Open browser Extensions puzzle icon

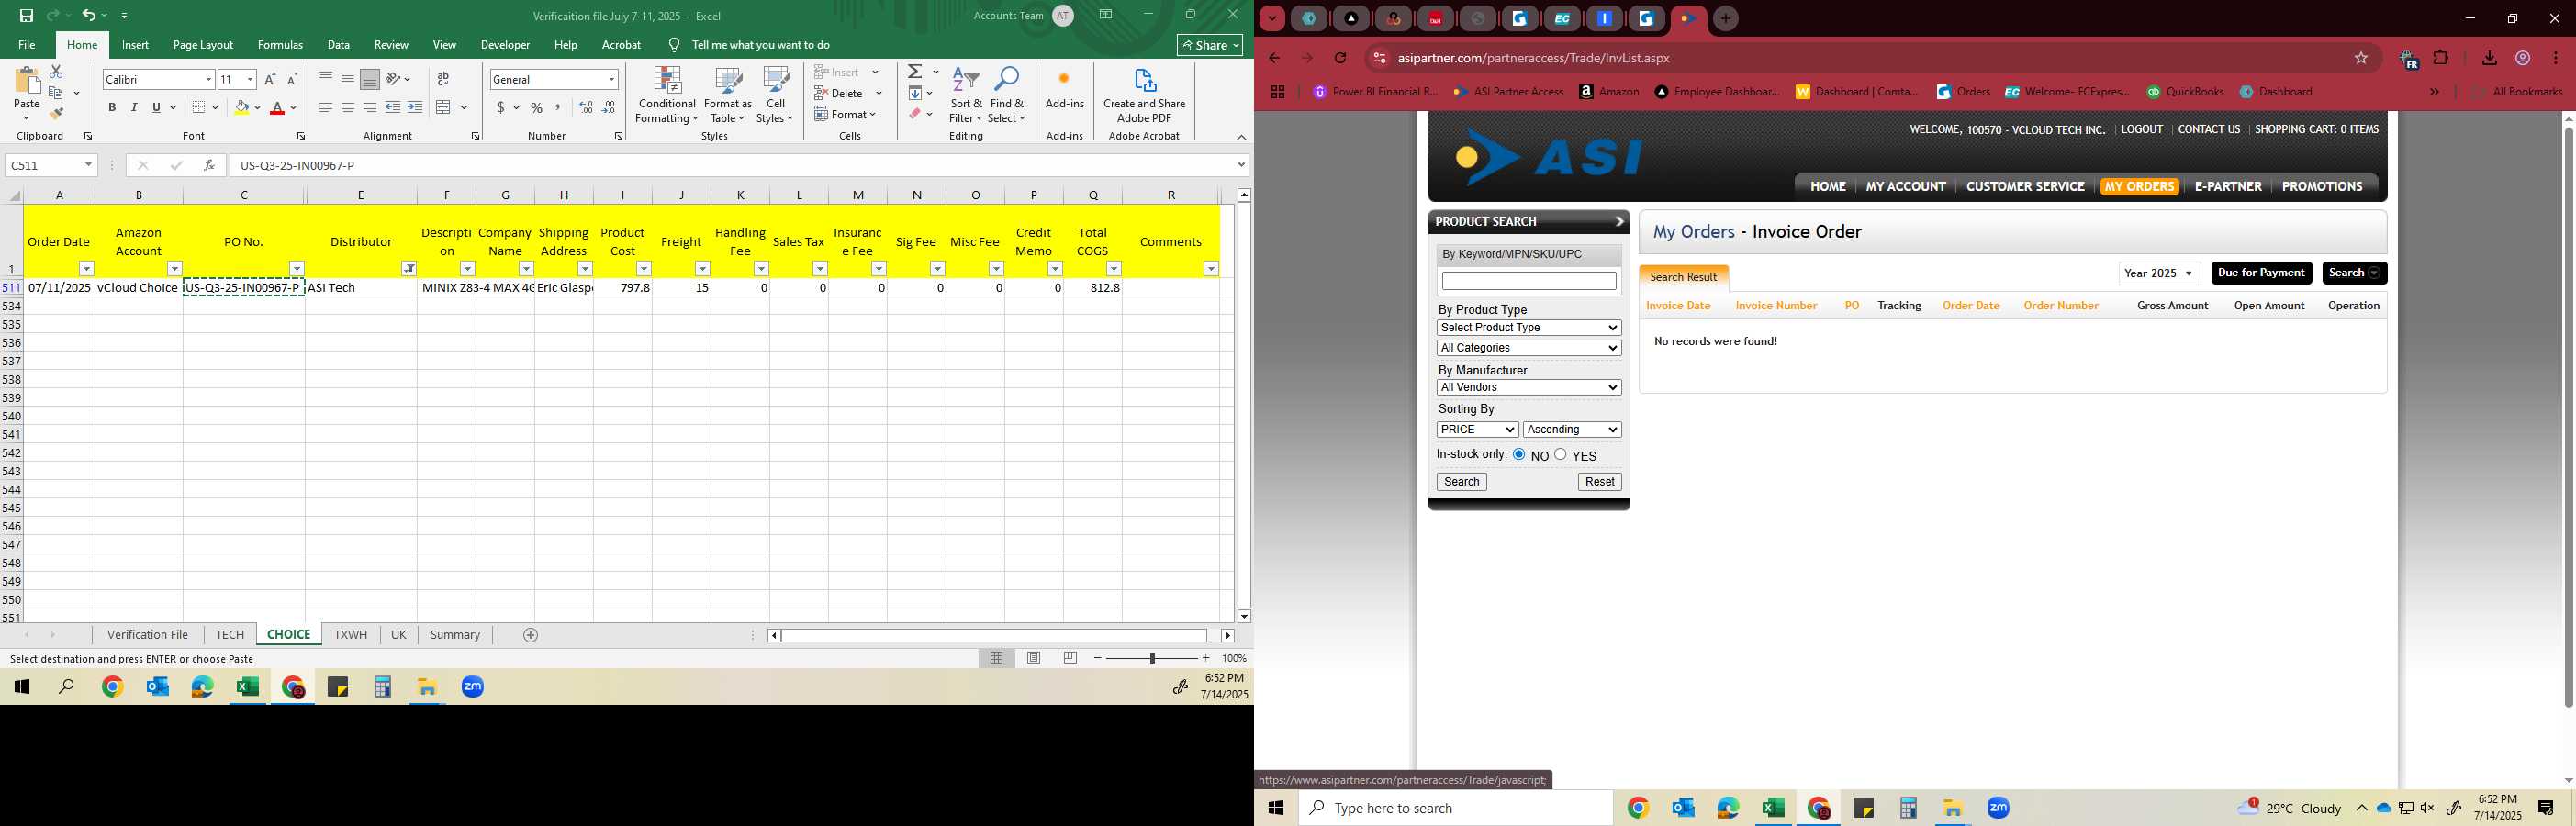point(2441,58)
